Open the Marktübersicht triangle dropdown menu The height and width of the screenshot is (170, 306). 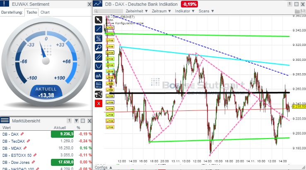[x=76, y=121]
